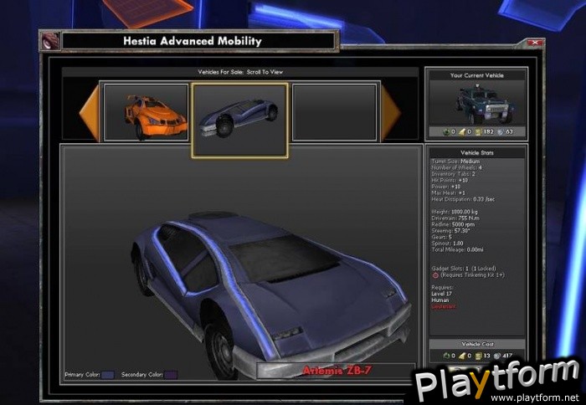This screenshot has width=586, height=405.
Task: Click the silver coin icon next to 63
Action: coord(501,132)
